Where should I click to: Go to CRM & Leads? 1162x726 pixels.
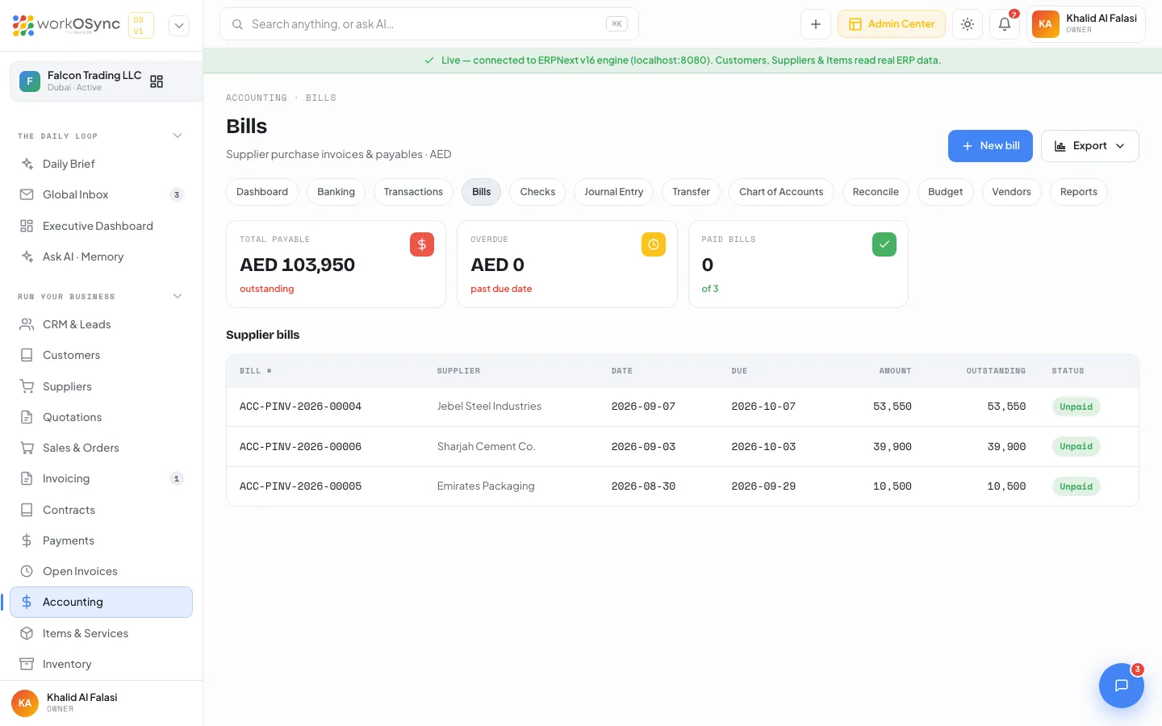[101, 324]
